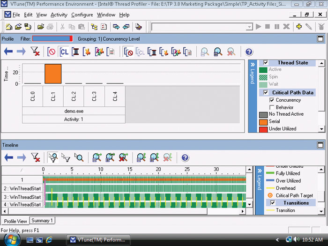
Task: Click the Profile zoom-out magnifier with red X
Action: (231, 52)
